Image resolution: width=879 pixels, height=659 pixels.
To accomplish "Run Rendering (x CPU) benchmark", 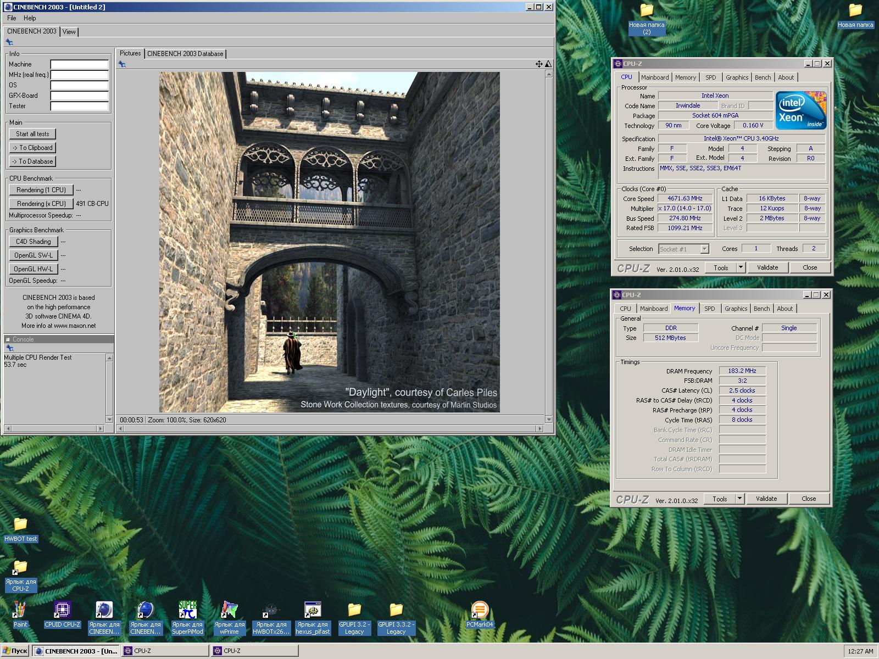I will pyautogui.click(x=41, y=204).
